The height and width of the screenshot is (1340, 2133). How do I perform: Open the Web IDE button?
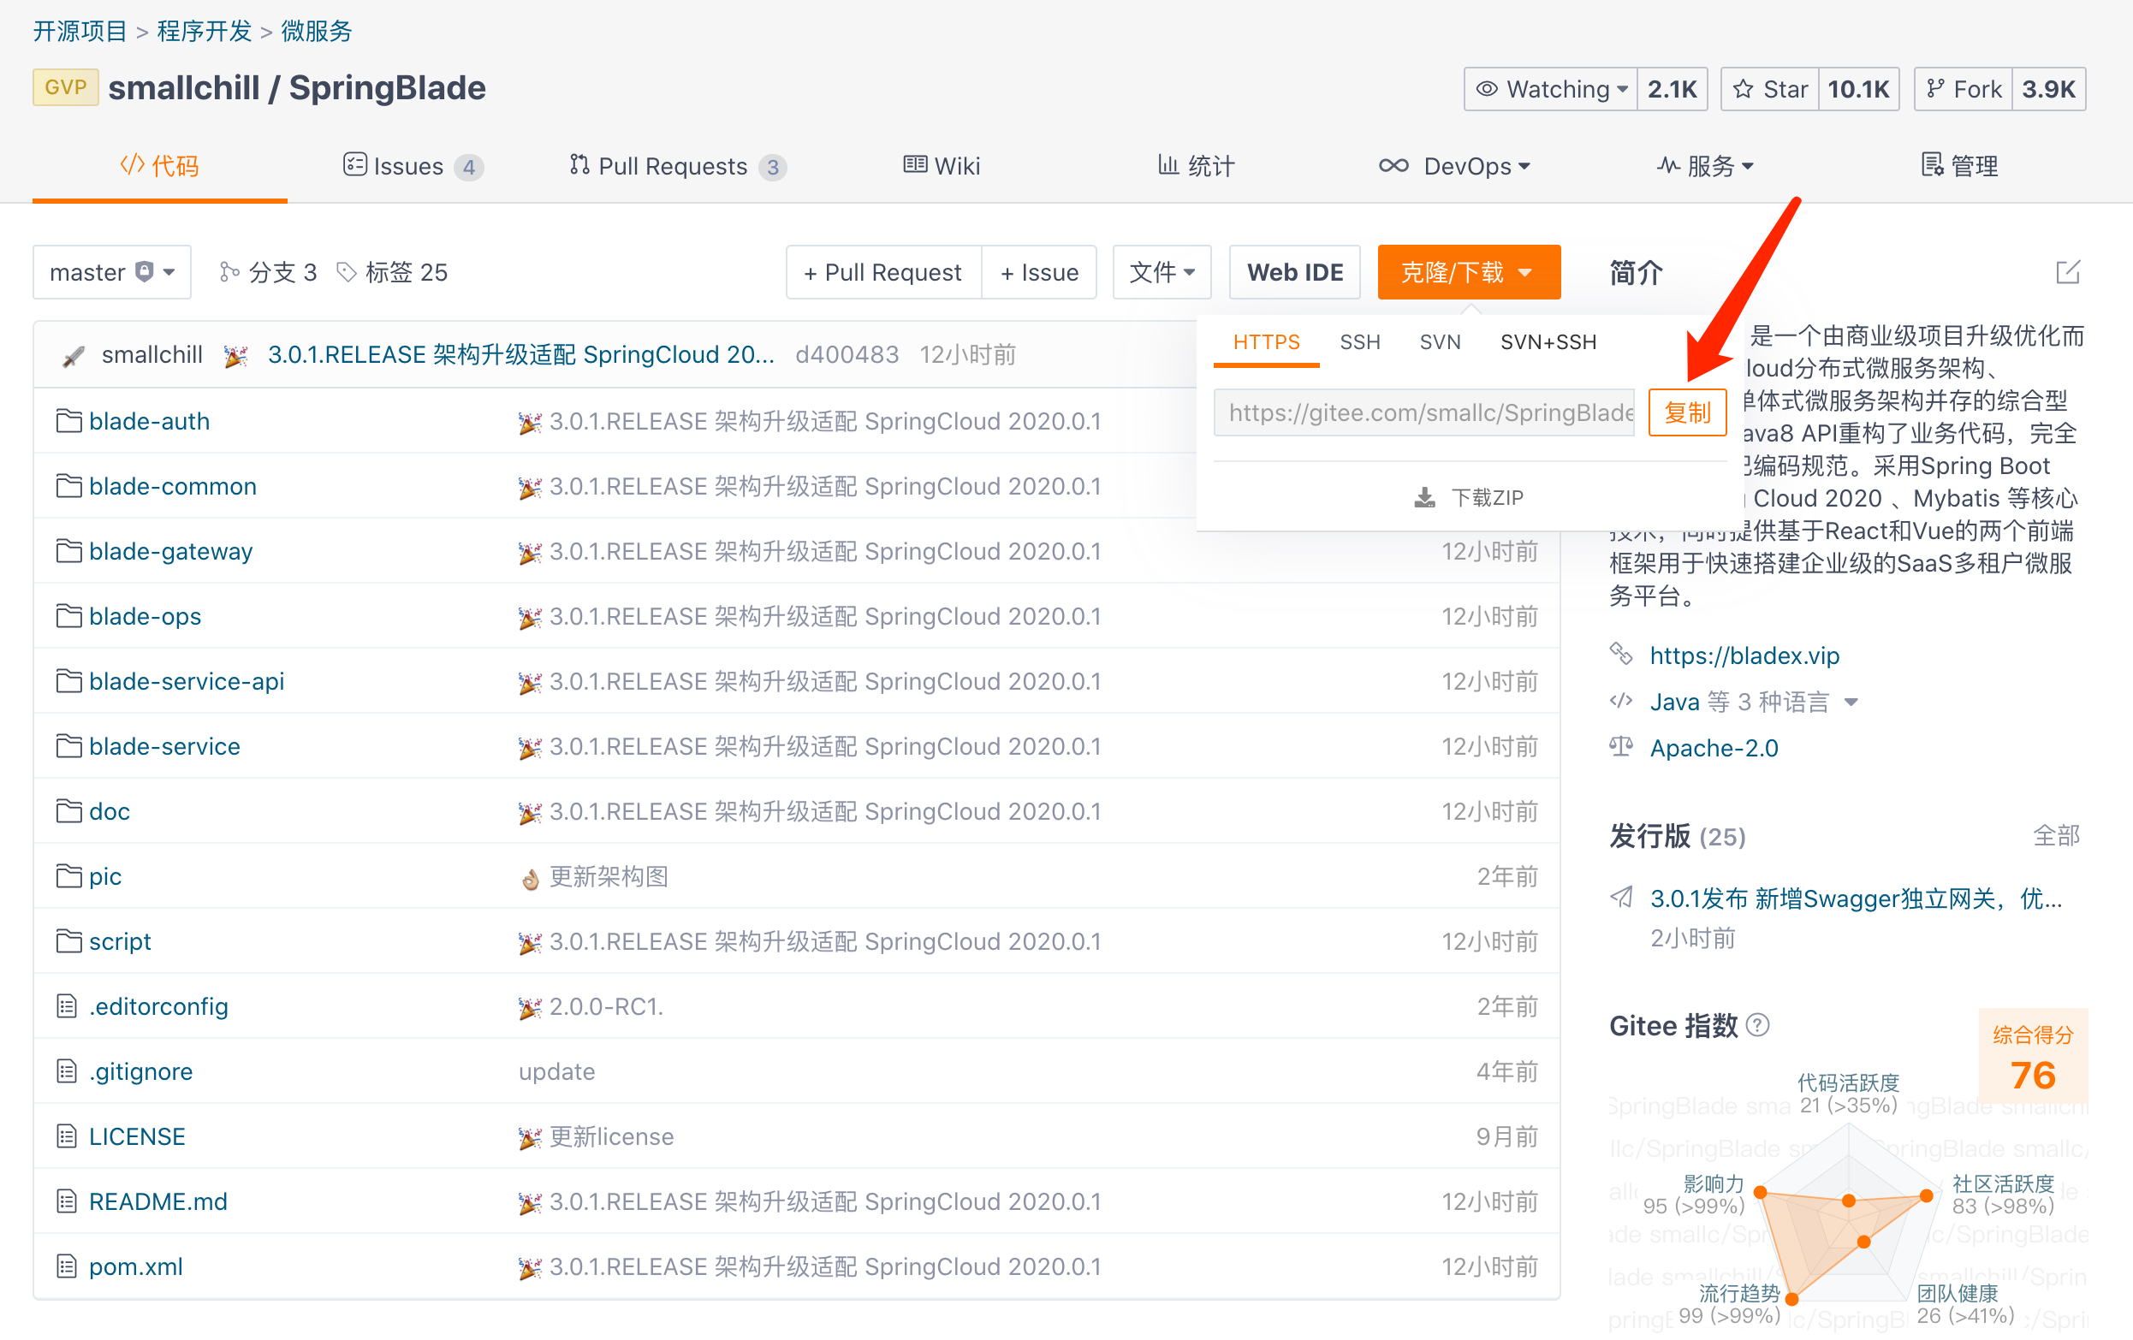1295,272
